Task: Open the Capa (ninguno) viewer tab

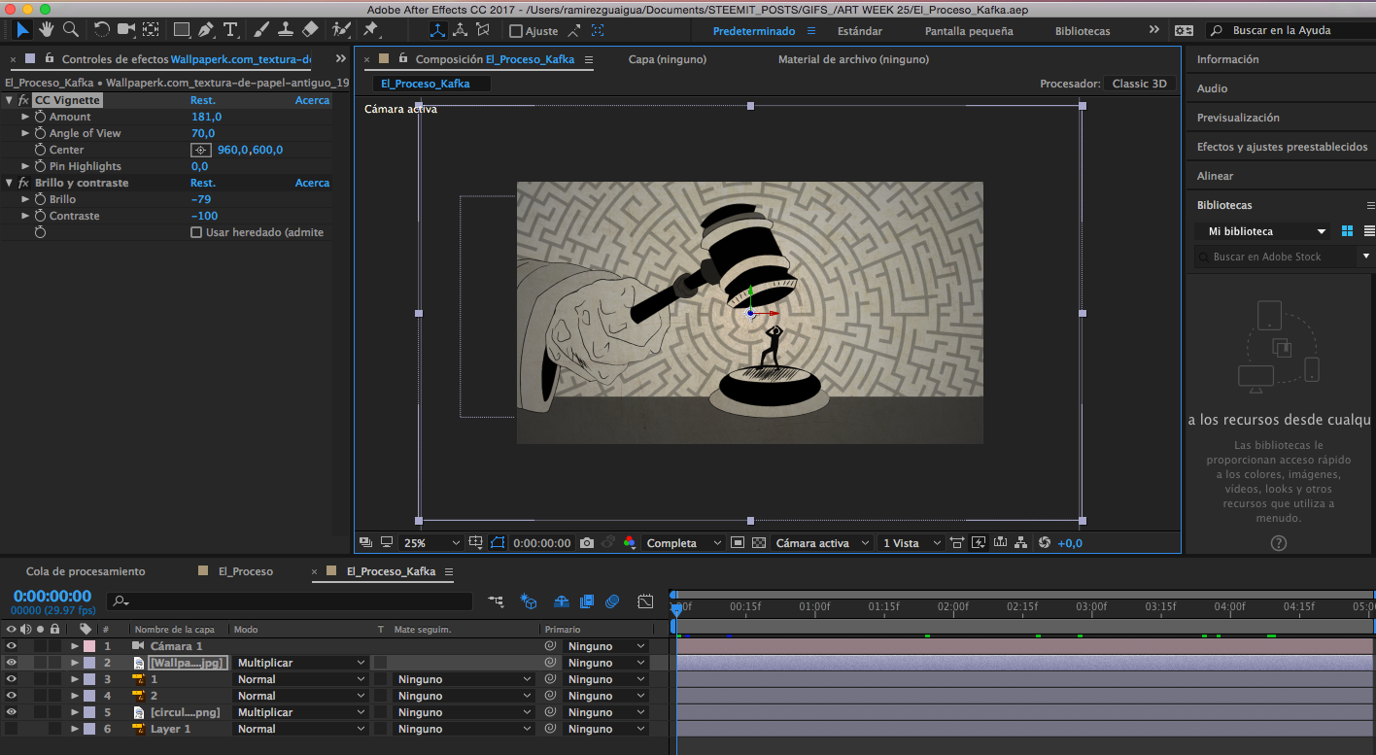Action: (x=668, y=59)
